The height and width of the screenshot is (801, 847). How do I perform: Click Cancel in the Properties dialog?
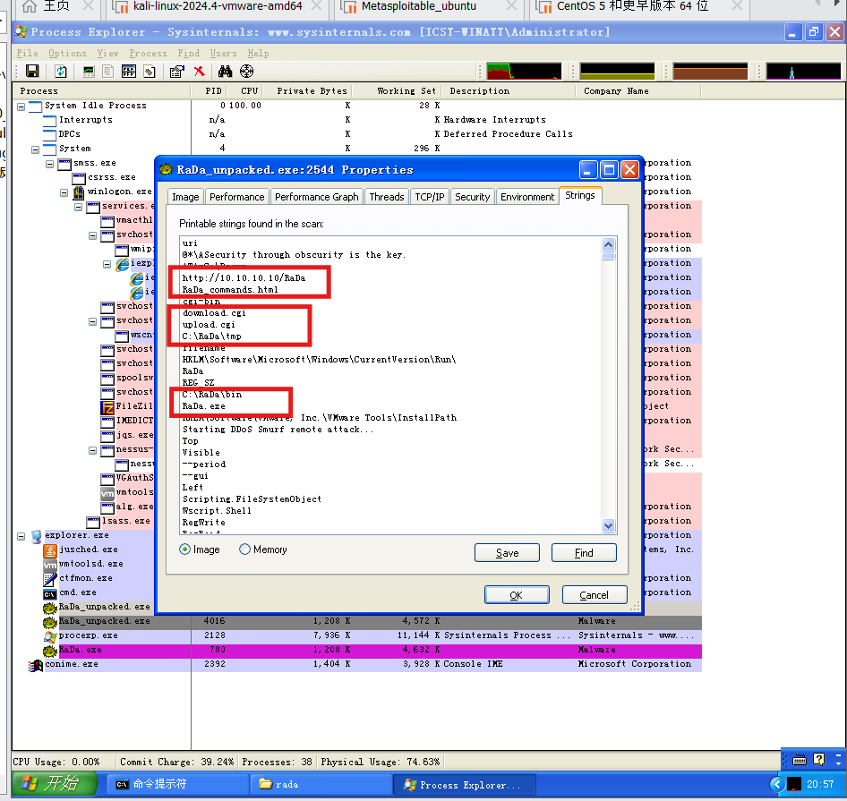click(x=595, y=594)
